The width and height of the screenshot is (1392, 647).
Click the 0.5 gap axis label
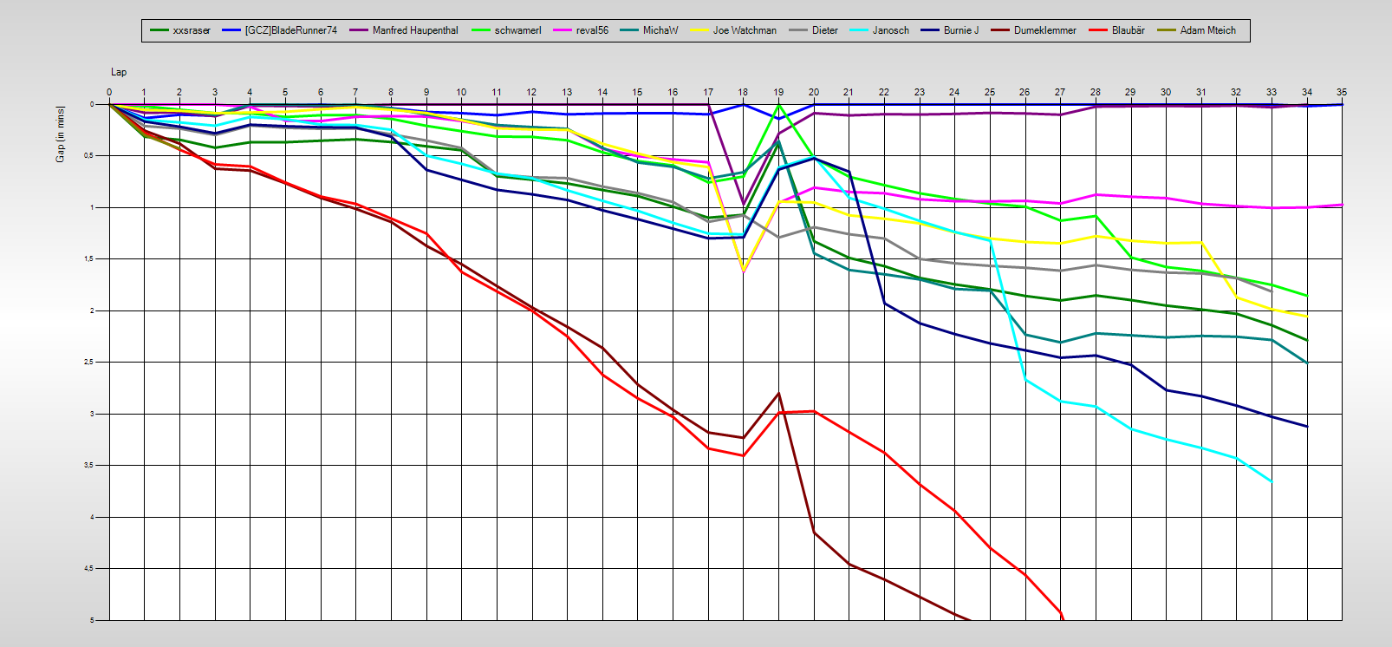[89, 156]
